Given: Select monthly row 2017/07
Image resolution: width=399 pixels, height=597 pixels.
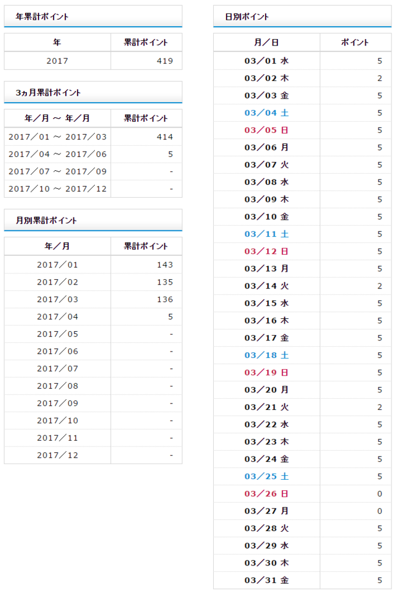Looking at the screenshot, I should [x=93, y=369].
